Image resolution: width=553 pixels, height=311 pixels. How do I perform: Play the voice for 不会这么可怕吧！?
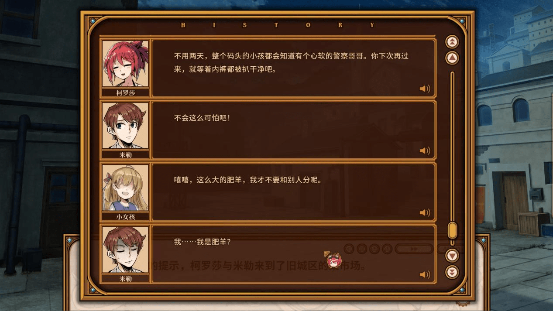(x=425, y=151)
